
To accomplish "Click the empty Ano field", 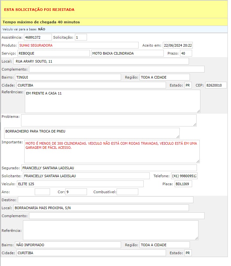I will click(42, 192).
